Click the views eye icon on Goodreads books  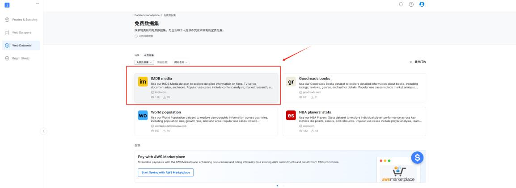point(301,97)
